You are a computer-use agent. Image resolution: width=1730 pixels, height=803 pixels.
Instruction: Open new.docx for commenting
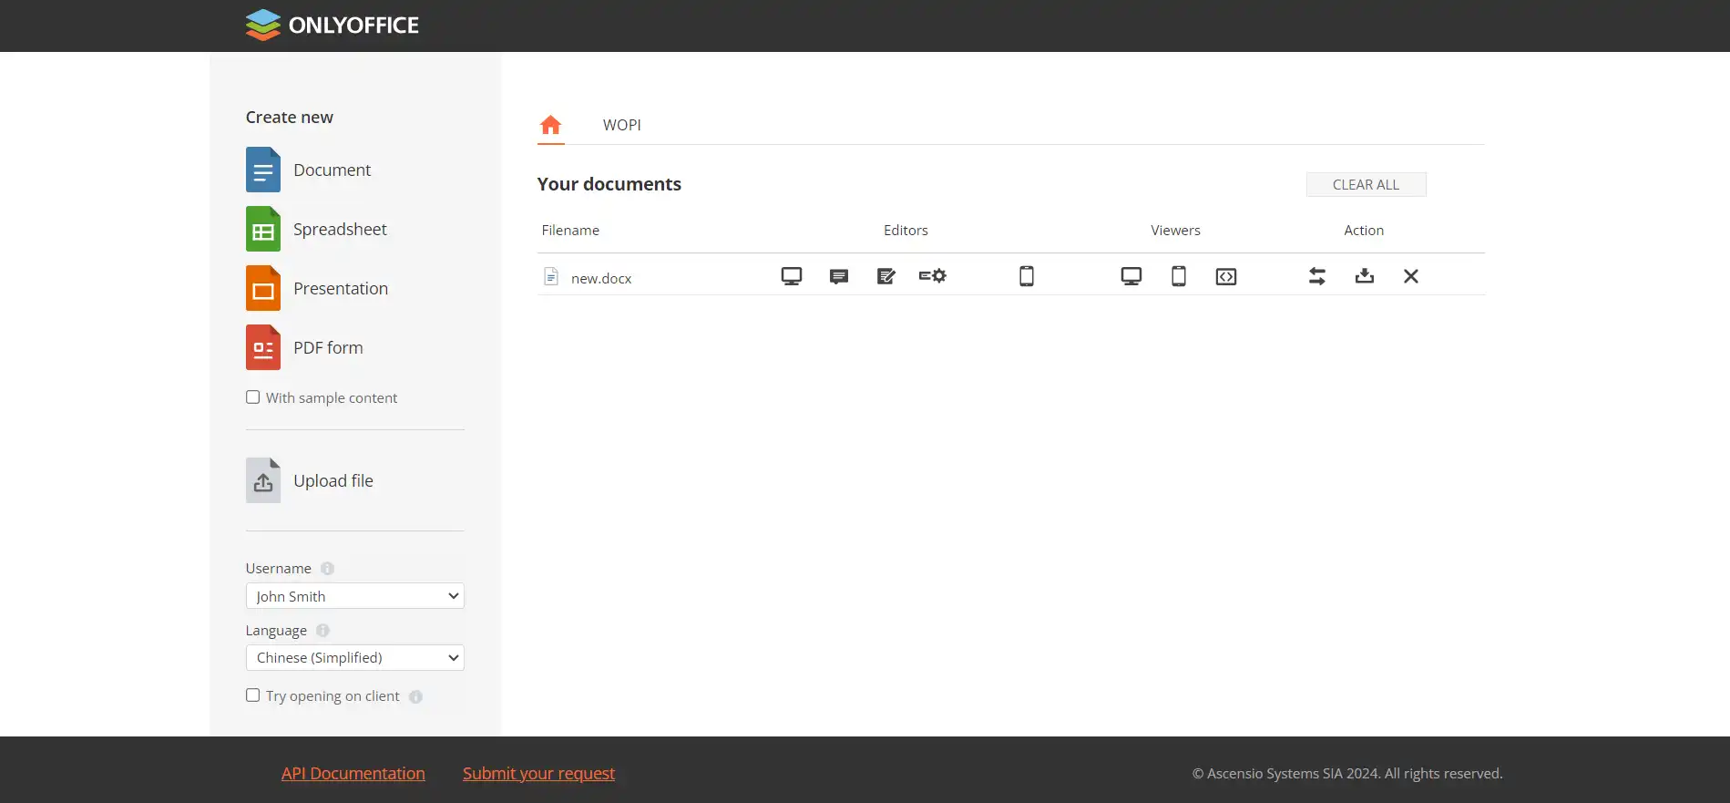pyautogui.click(x=838, y=276)
